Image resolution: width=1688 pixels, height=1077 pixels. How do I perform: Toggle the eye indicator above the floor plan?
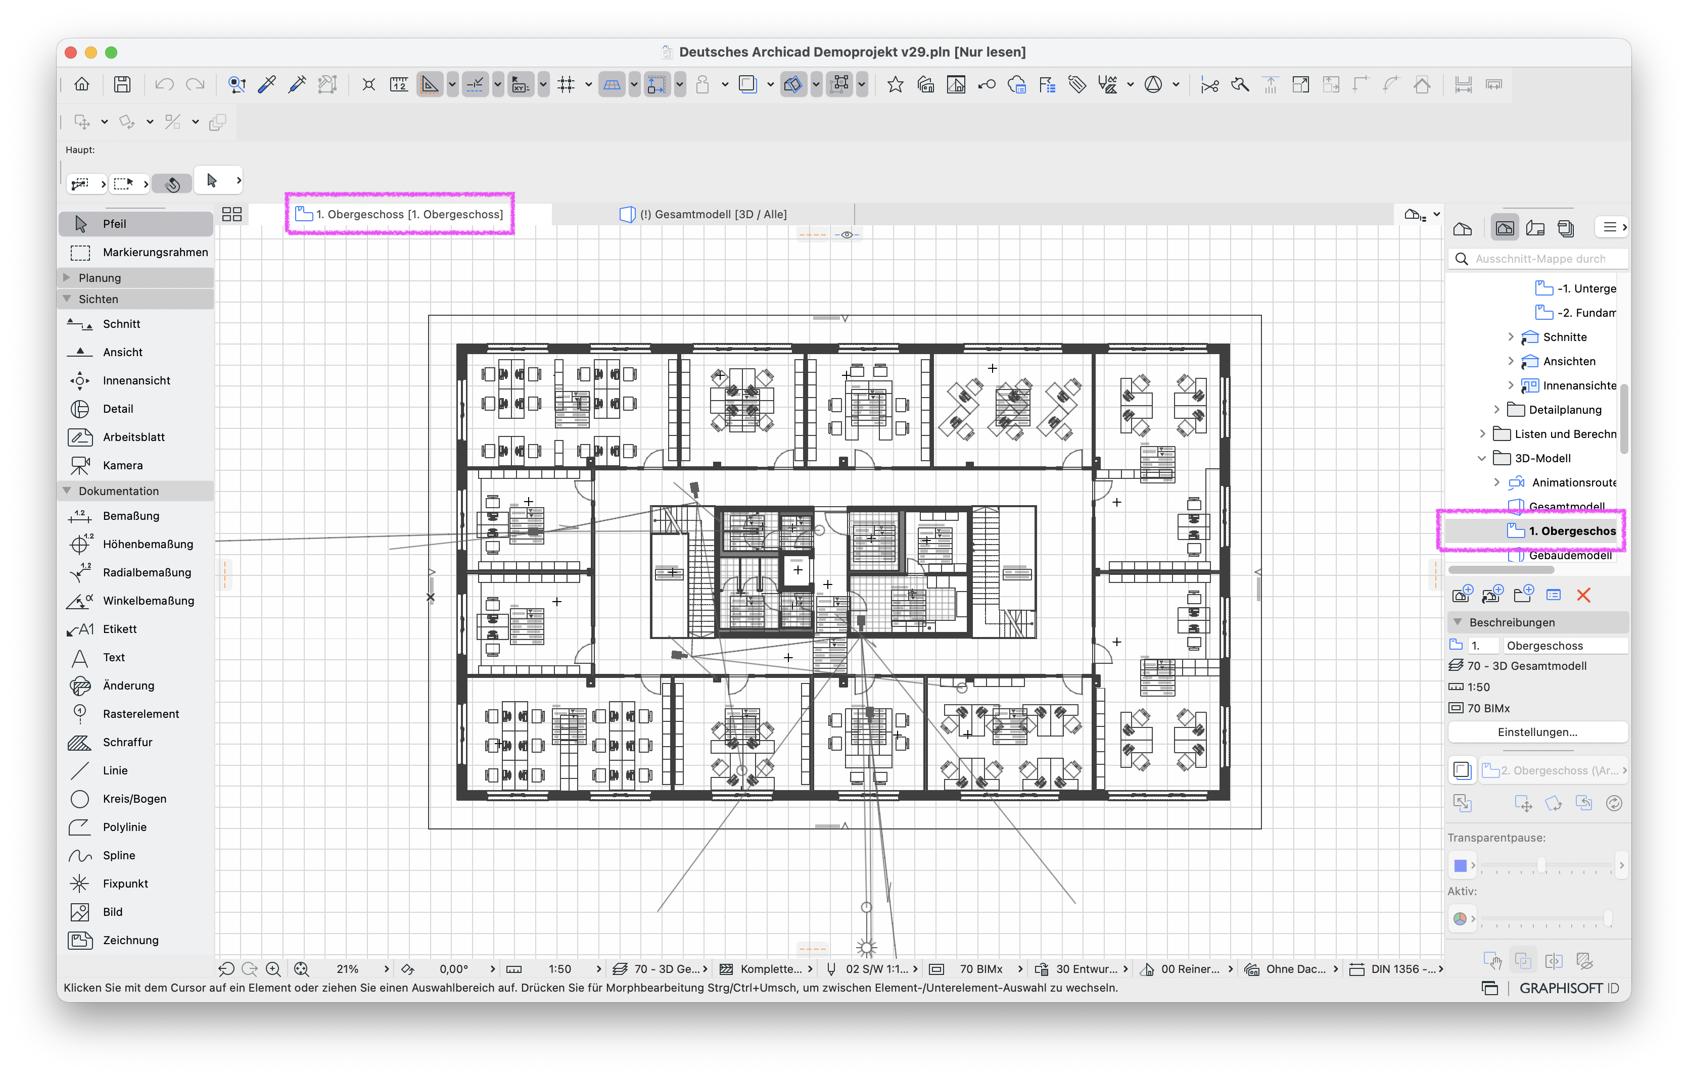(847, 235)
